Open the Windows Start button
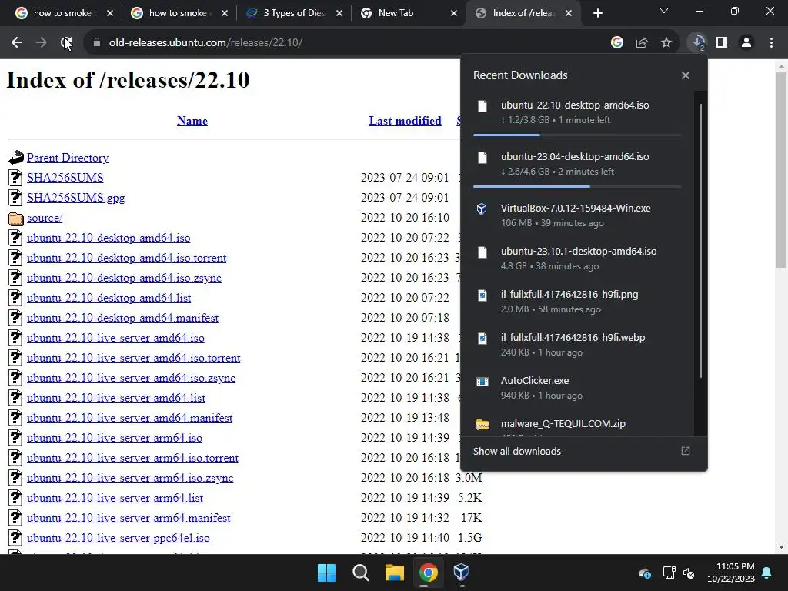Viewport: 788px width, 591px height. tap(326, 573)
